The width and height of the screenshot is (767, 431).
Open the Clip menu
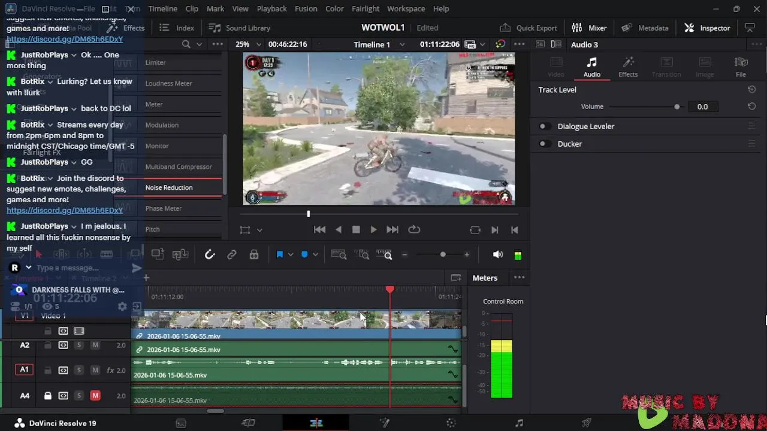click(192, 8)
